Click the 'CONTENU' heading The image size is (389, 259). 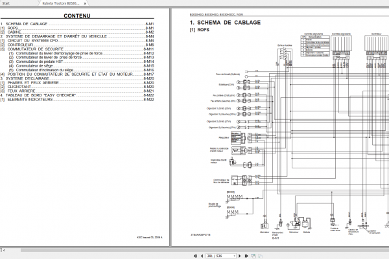77,16
